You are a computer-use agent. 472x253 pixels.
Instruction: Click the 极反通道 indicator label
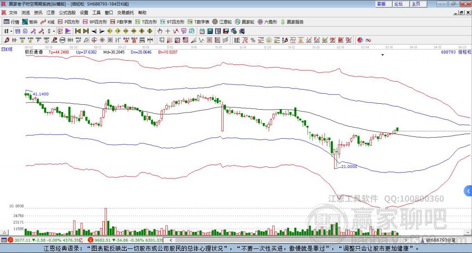tap(34, 52)
